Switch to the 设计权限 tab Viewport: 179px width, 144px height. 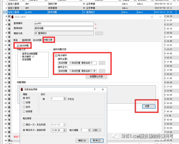point(37,40)
